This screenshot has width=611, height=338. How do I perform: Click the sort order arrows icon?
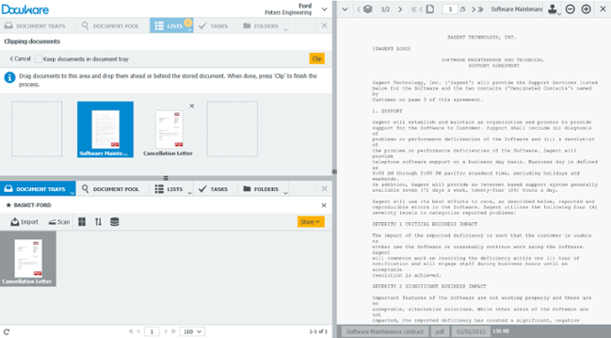(x=98, y=222)
